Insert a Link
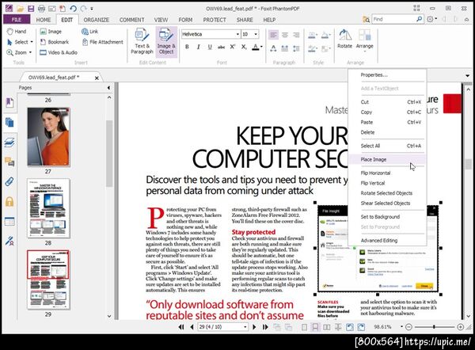This screenshot has height=350, width=475. pyautogui.click(x=89, y=31)
